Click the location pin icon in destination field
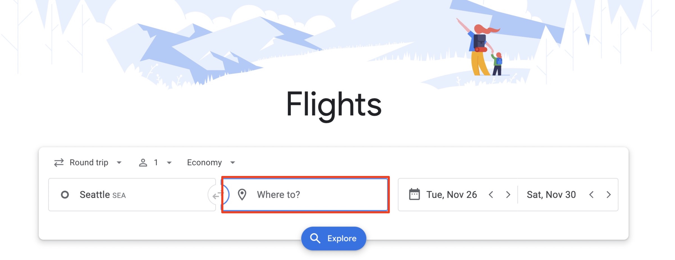This screenshot has width=675, height=260. [242, 195]
